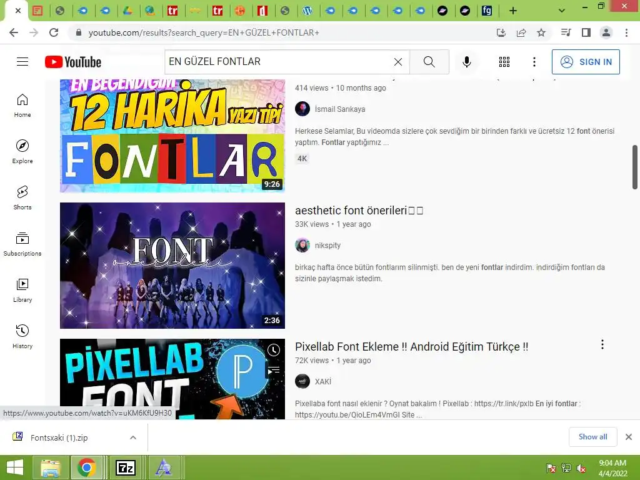
Task: Open Subscriptions in the sidebar
Action: click(22, 244)
